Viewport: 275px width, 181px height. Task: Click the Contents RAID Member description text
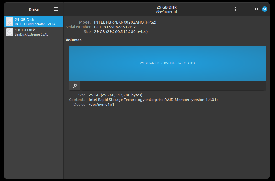153,100
